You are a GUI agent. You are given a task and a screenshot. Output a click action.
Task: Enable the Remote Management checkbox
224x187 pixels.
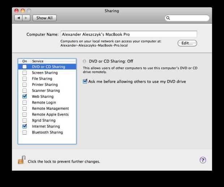[x=25, y=109]
